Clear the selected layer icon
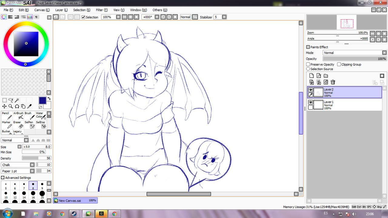388x218 pixels. [326, 82]
